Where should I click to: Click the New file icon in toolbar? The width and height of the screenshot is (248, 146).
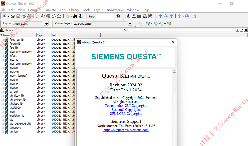pyautogui.click(x=4, y=16)
